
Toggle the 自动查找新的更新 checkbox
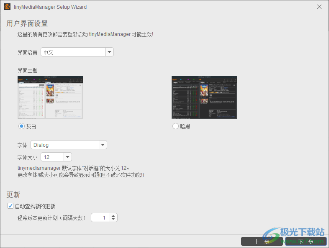10,206
